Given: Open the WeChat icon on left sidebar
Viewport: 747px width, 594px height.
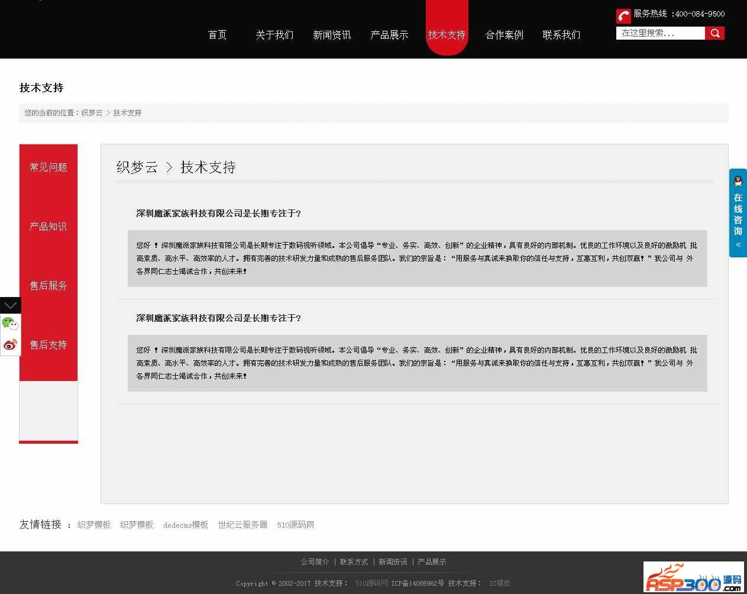Looking at the screenshot, I should click(x=10, y=323).
